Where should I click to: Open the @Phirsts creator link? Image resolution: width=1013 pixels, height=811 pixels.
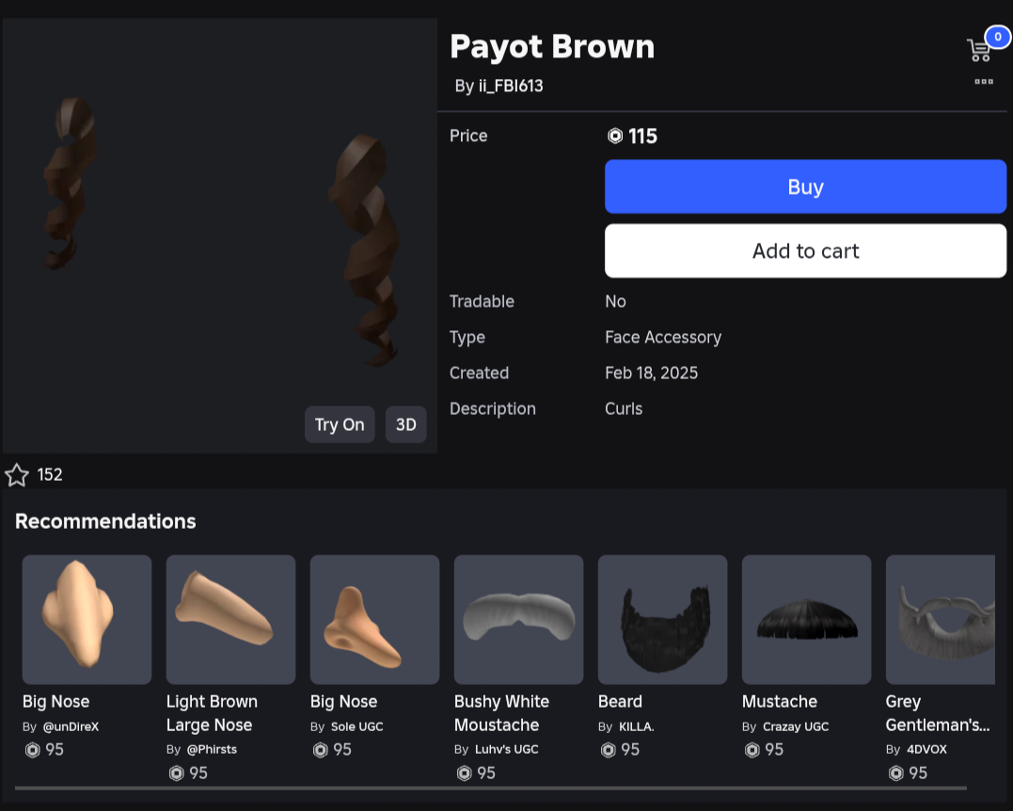coord(212,750)
